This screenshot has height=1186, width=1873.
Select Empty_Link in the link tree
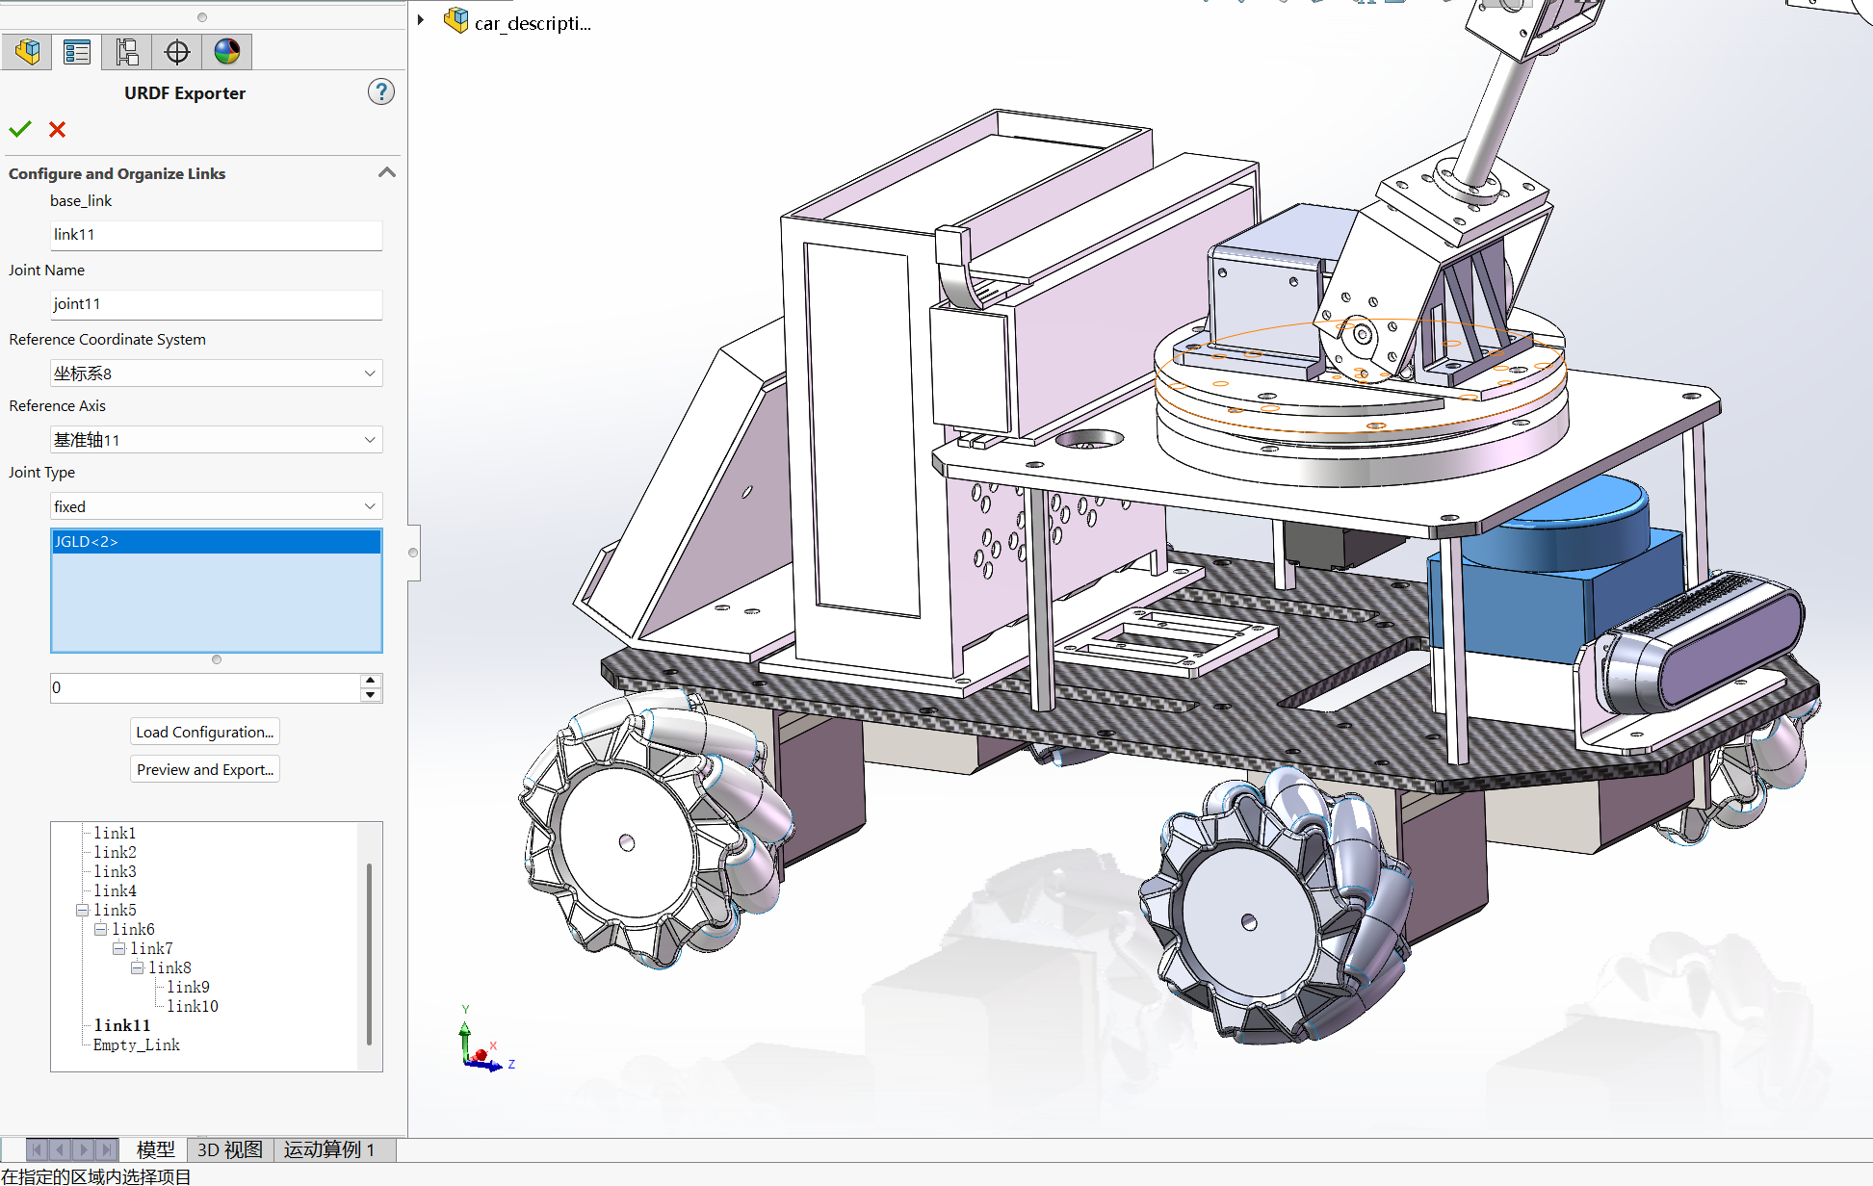(136, 1044)
